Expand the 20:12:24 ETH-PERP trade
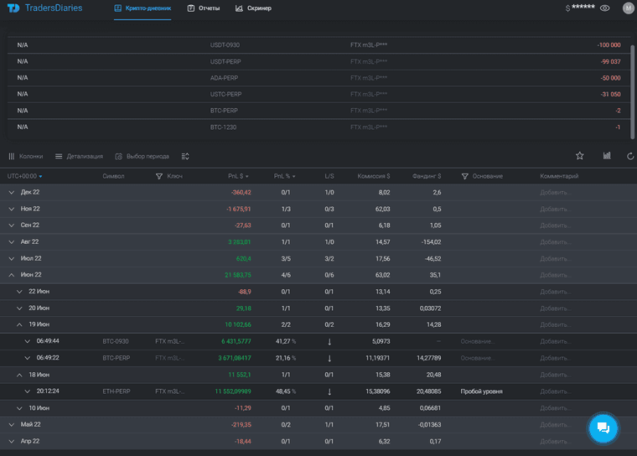The image size is (637, 456). [27, 391]
